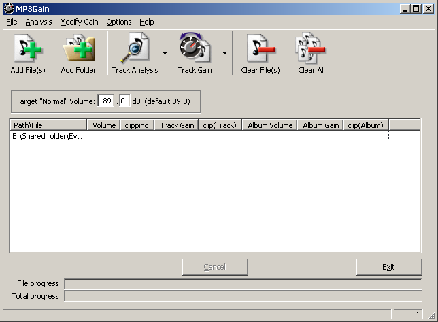Expand the Track Analysis dropdown arrow
This screenshot has height=322, width=438.
coord(165,53)
